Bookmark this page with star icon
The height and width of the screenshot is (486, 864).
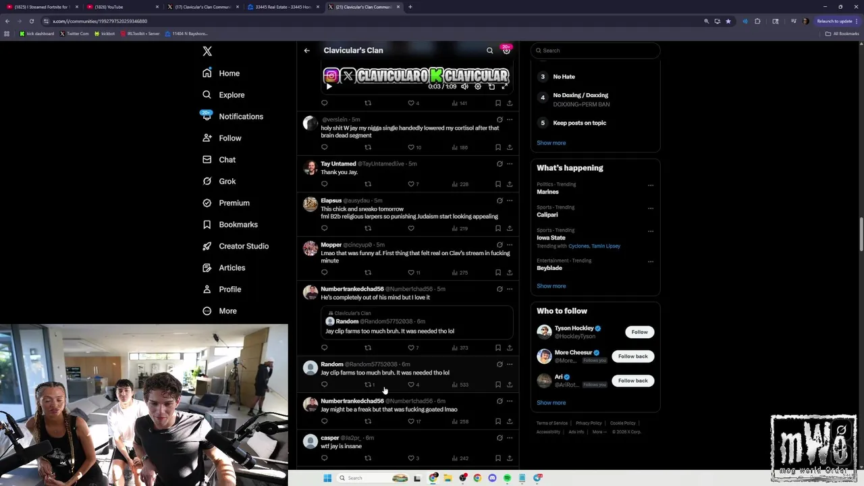[728, 21]
